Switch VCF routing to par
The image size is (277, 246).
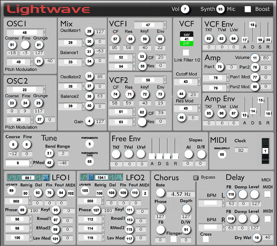coord(186,43)
